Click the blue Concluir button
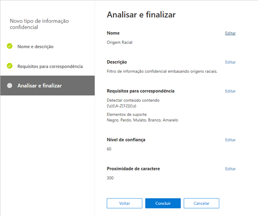Image resolution: width=258 pixels, height=216 pixels. point(163,203)
